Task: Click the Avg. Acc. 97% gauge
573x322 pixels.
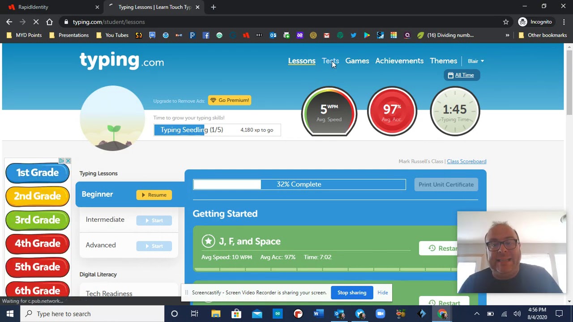Action: tap(392, 111)
